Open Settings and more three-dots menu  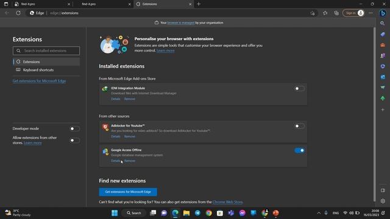tap(370, 13)
